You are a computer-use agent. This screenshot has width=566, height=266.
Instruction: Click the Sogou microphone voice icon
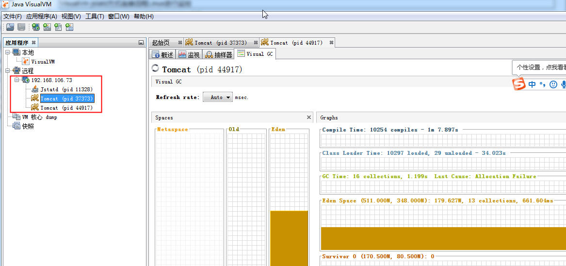563,84
